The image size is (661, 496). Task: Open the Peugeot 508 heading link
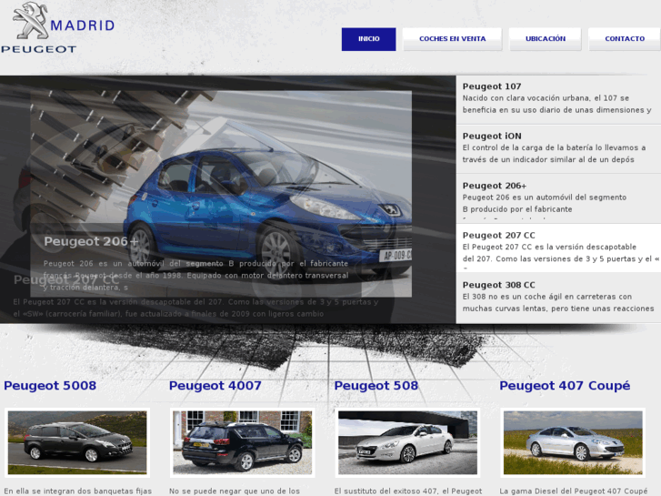point(376,385)
